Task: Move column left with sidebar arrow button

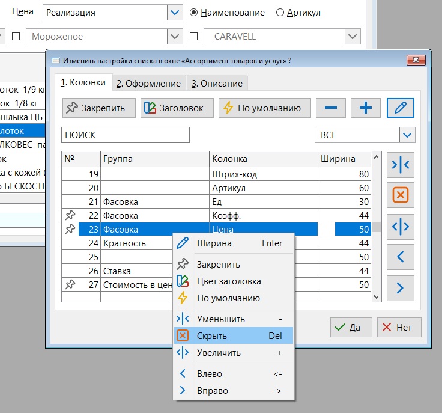Action: 401,257
